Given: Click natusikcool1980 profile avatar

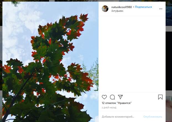Looking at the screenshot, I should click(x=105, y=9).
